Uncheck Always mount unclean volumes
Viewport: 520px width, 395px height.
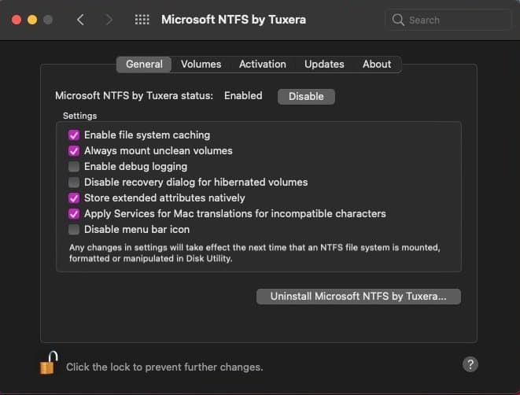(74, 151)
